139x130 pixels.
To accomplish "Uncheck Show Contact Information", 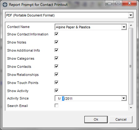I will 56,34.
